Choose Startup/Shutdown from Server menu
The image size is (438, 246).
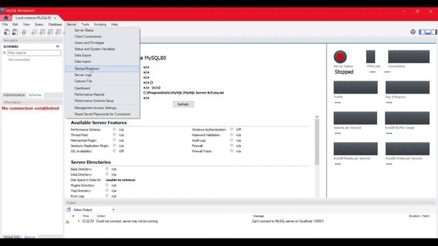[102, 68]
